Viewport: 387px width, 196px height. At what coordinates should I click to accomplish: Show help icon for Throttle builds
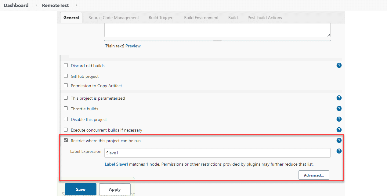[339, 108]
